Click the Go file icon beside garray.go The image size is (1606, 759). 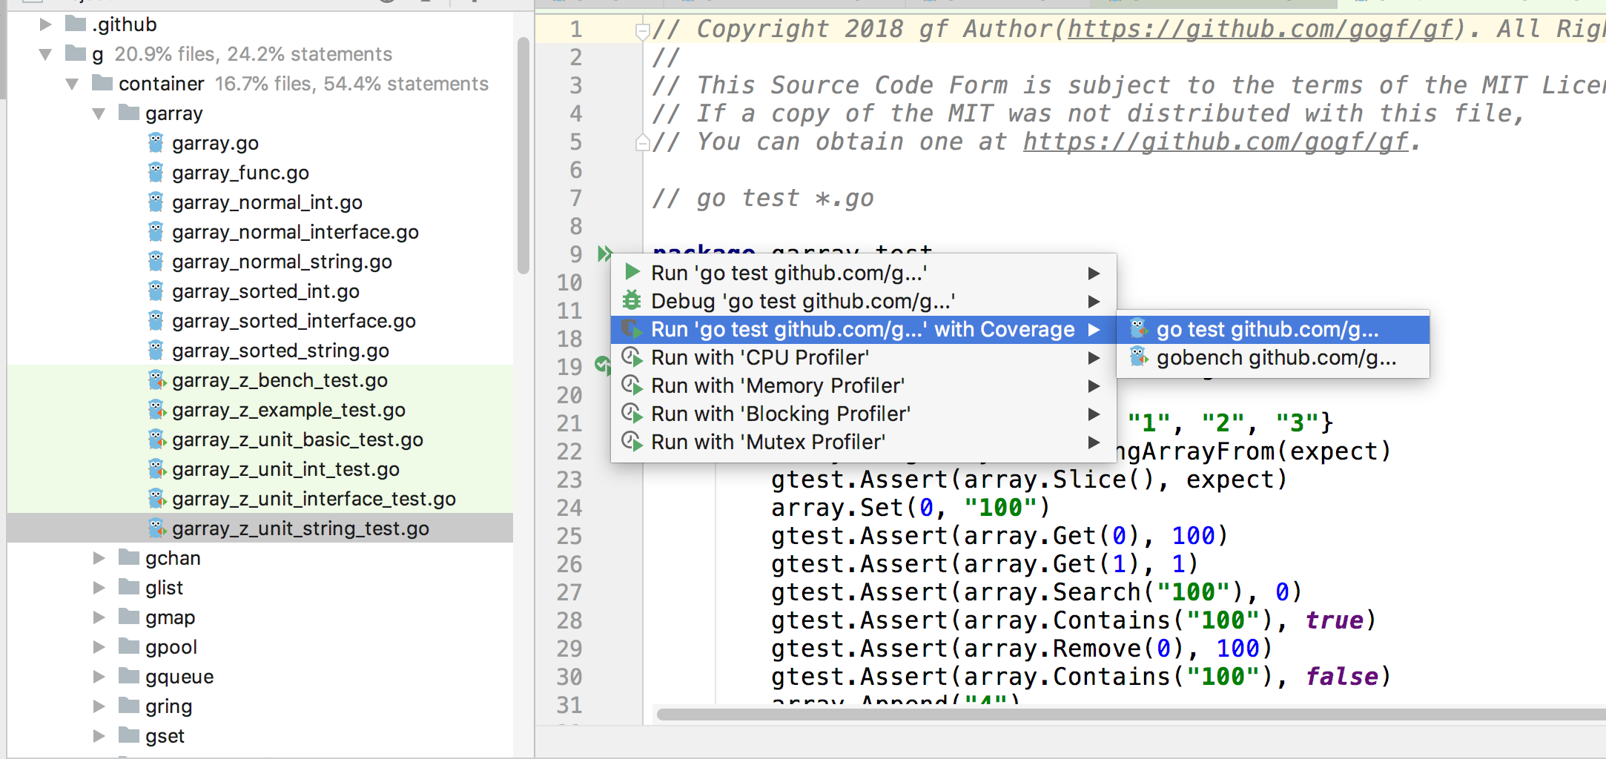[156, 142]
